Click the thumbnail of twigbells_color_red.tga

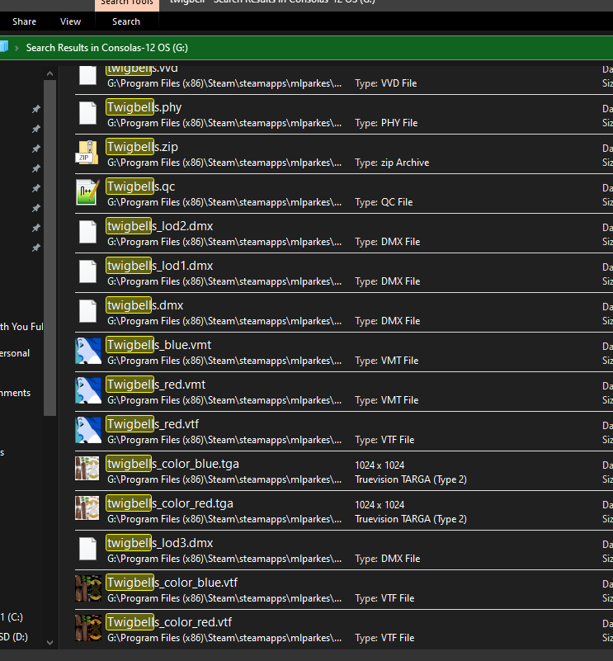pos(87,508)
